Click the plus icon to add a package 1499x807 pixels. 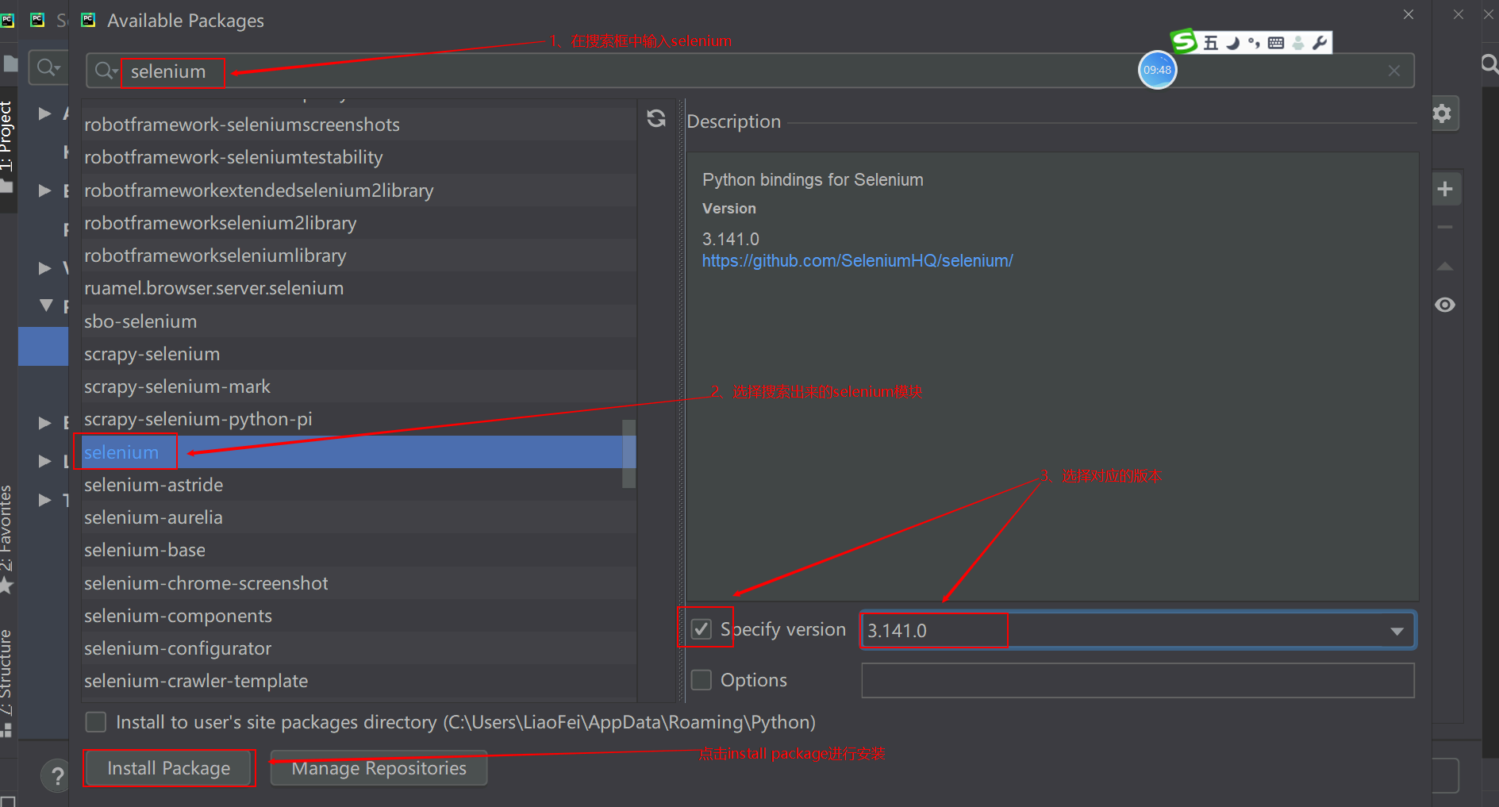click(1445, 189)
